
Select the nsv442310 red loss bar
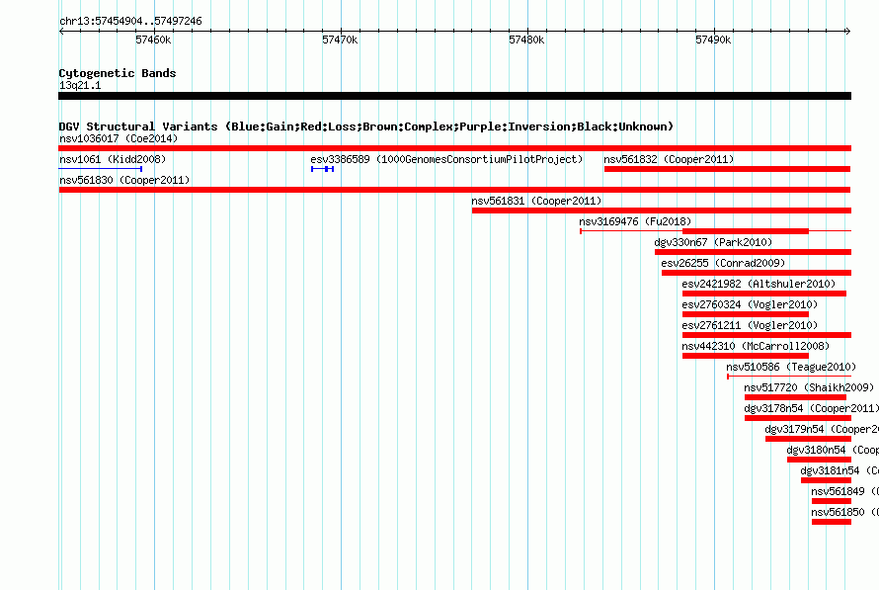pos(746,356)
